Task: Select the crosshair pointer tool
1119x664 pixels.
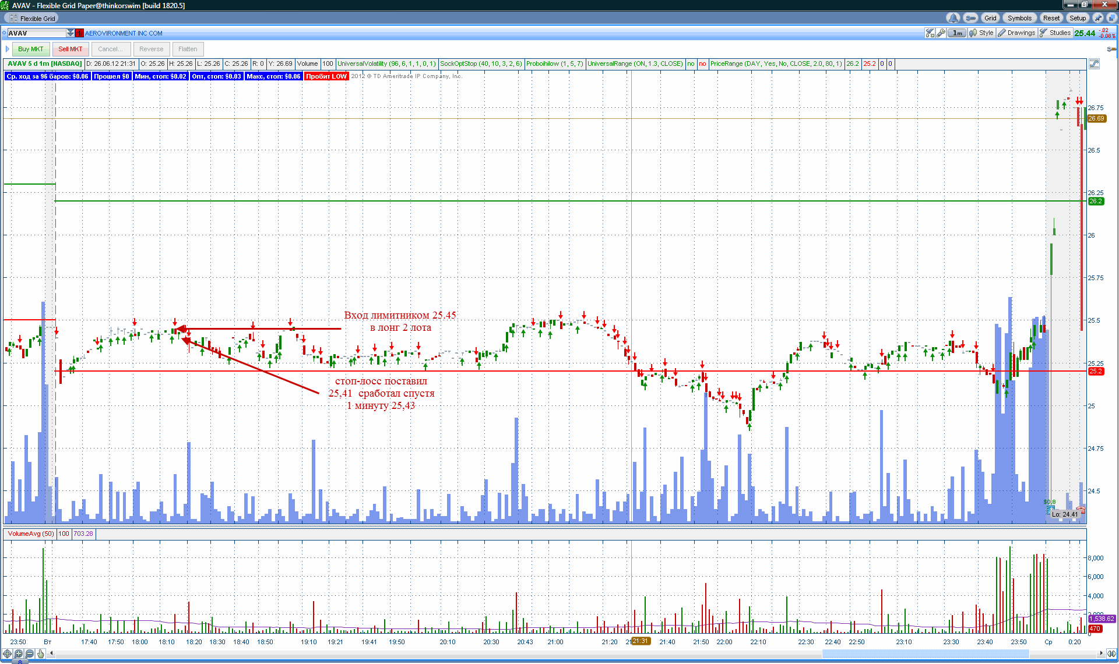Action: click(7, 654)
